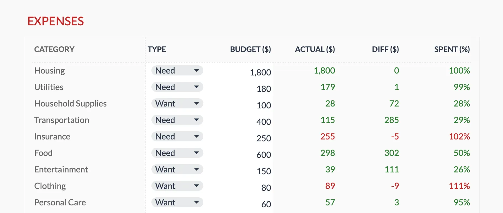
Task: Select the Housing category label
Action: [49, 70]
